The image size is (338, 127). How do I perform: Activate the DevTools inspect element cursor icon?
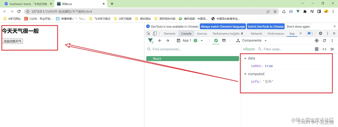[x=148, y=34]
